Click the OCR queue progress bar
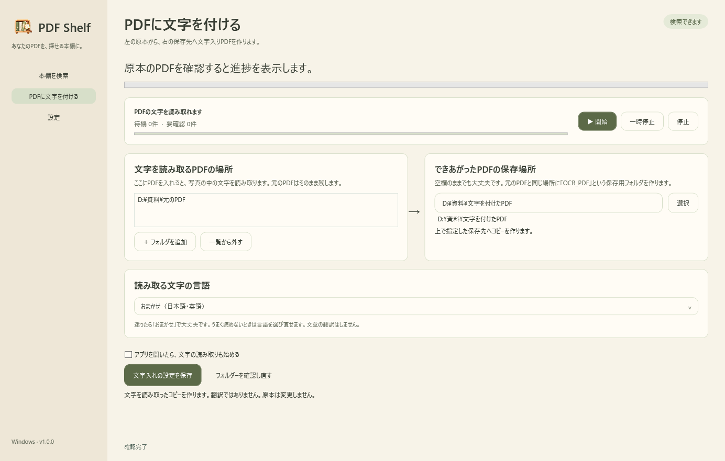 [351, 134]
